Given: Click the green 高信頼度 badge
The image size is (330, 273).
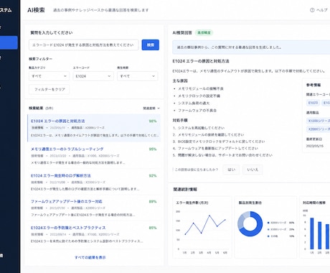Looking at the screenshot, I should click(x=204, y=33).
